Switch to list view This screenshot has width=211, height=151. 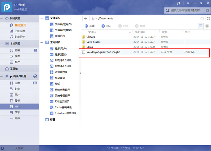(x=201, y=26)
